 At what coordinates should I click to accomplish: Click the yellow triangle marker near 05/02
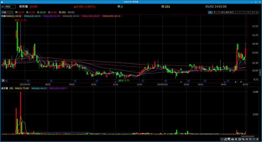click(x=241, y=82)
